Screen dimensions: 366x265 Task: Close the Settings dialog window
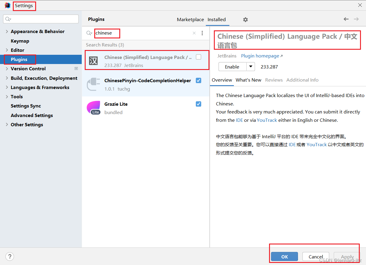[x=360, y=5]
